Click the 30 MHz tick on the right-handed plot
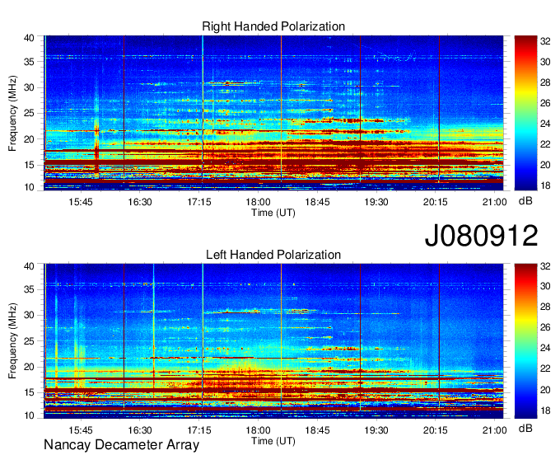Image resolution: width=560 pixels, height=455 pixels. pyautogui.click(x=29, y=87)
